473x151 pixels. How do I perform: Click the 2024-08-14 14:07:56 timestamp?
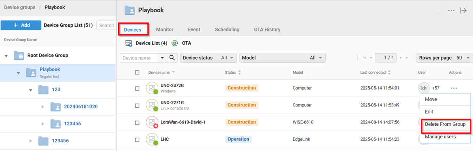point(380,122)
